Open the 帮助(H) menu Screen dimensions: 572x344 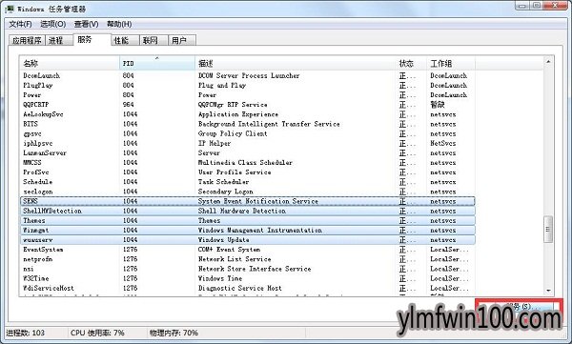[119, 24]
